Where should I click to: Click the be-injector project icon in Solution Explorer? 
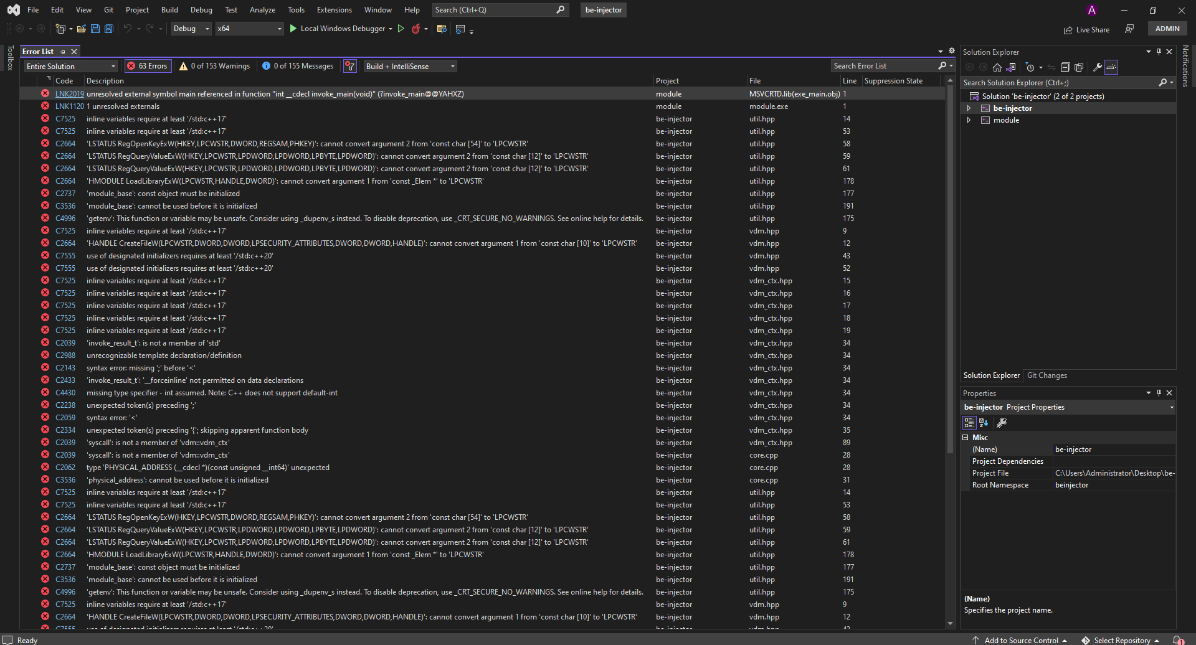pos(985,108)
